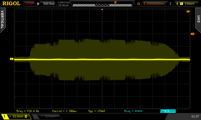The width and height of the screenshot is (201, 120).
Task: Click the orange trigger level marker on right edge
Action: 192,34
